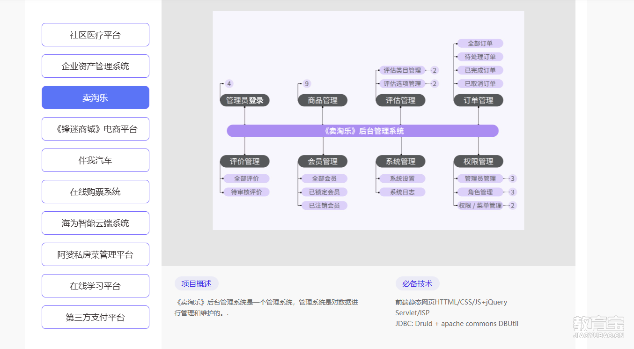Click the 订单管理 node in the diagram

[x=479, y=100]
